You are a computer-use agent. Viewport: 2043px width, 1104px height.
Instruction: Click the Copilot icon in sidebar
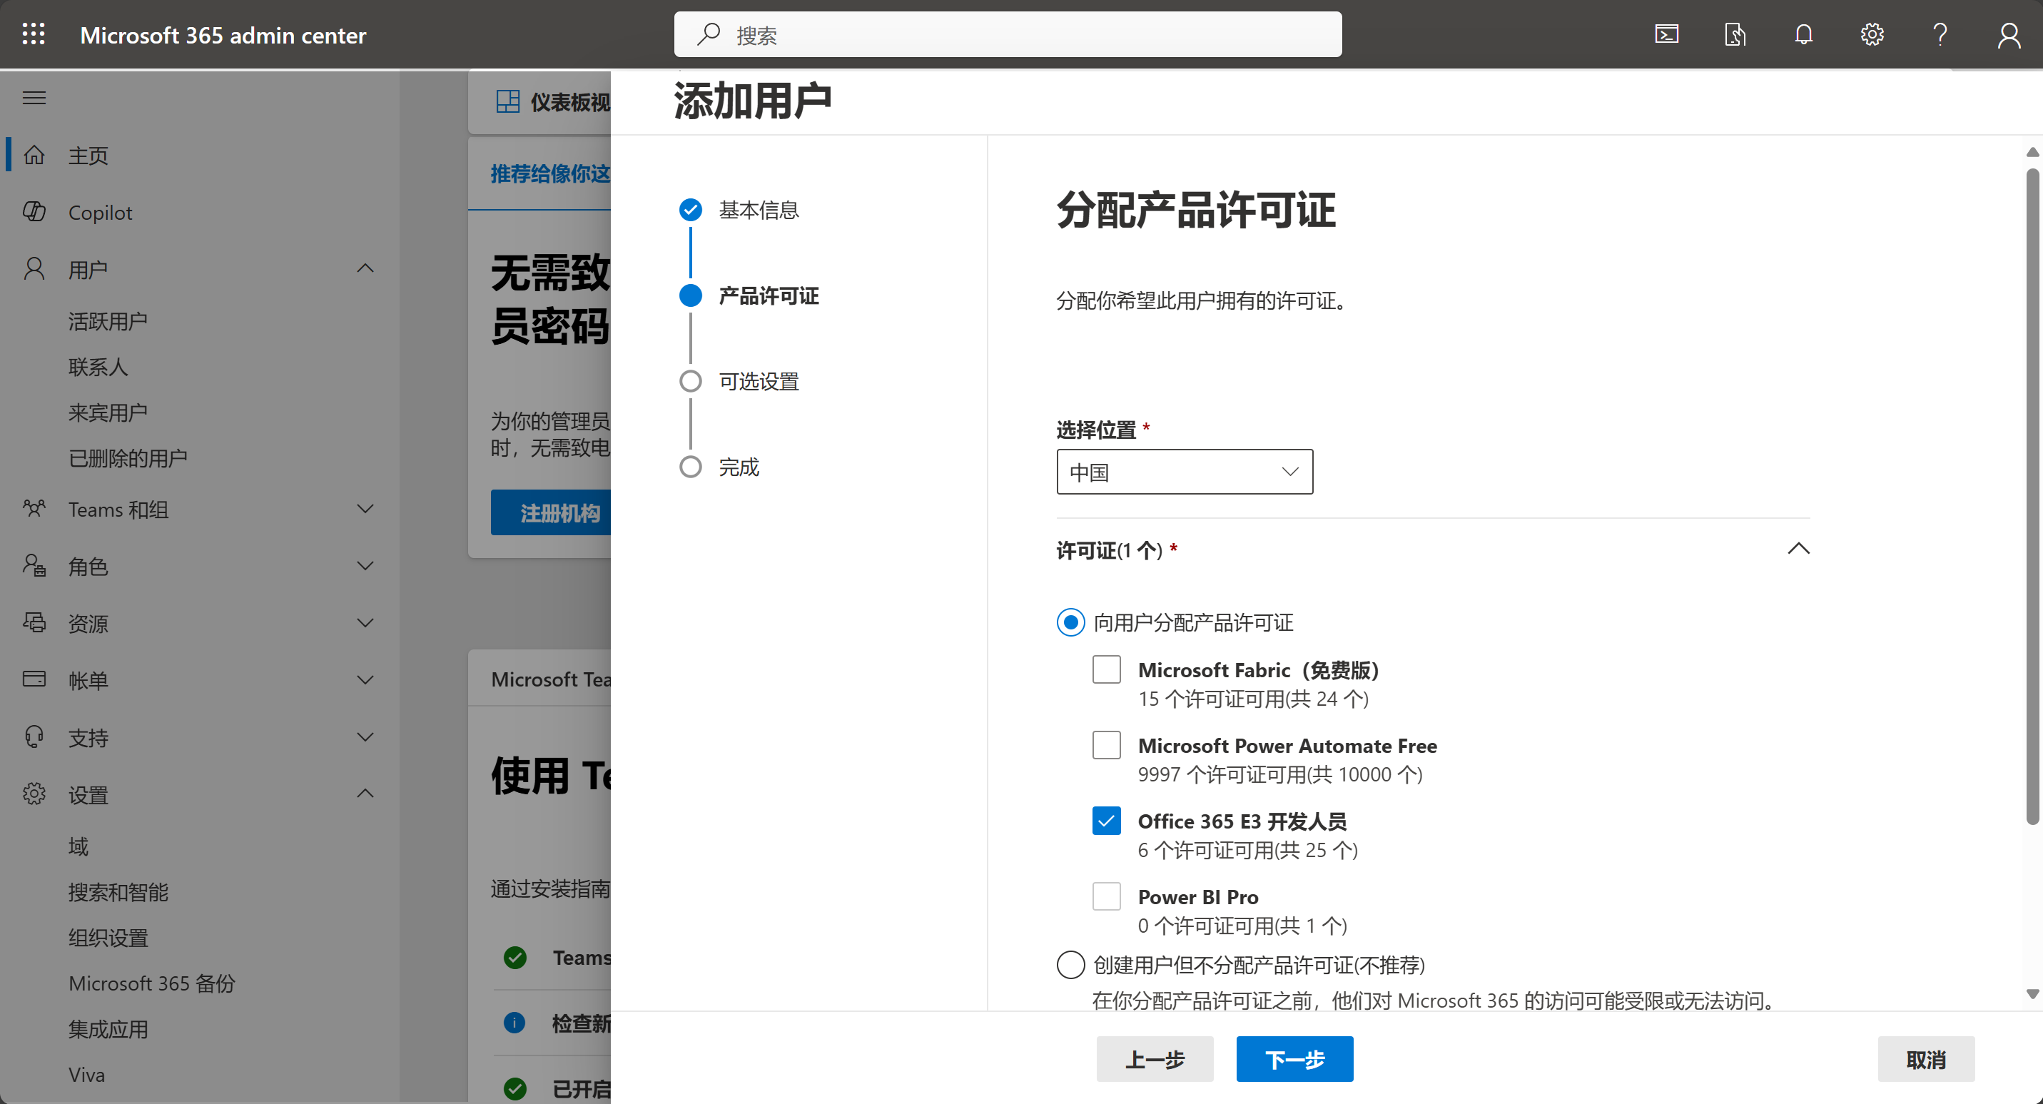coord(34,212)
